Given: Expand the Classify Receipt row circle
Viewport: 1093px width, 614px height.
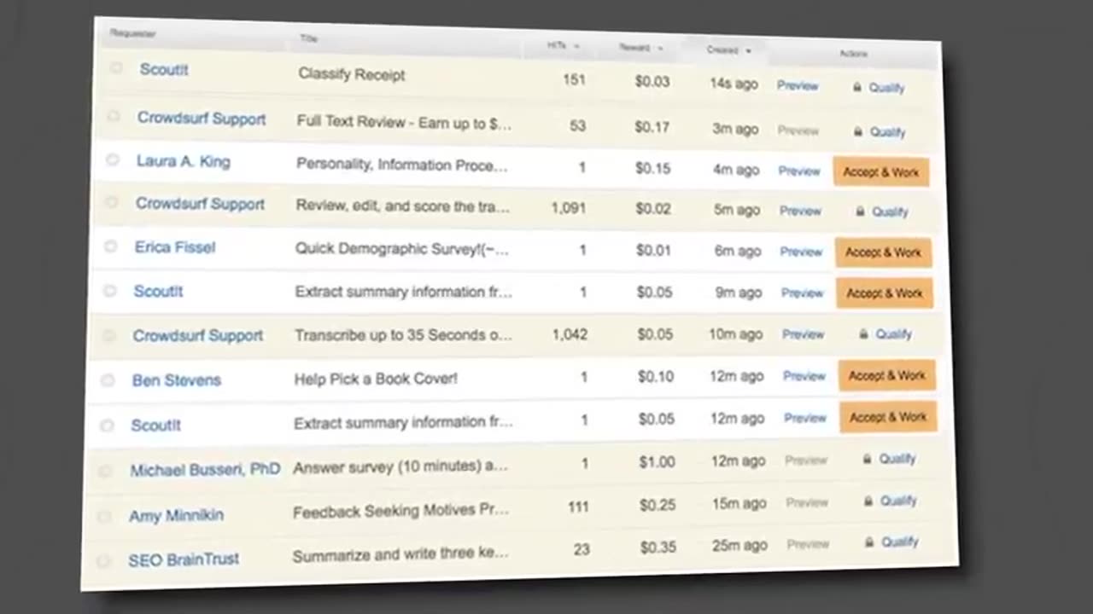Looking at the screenshot, I should point(116,68).
